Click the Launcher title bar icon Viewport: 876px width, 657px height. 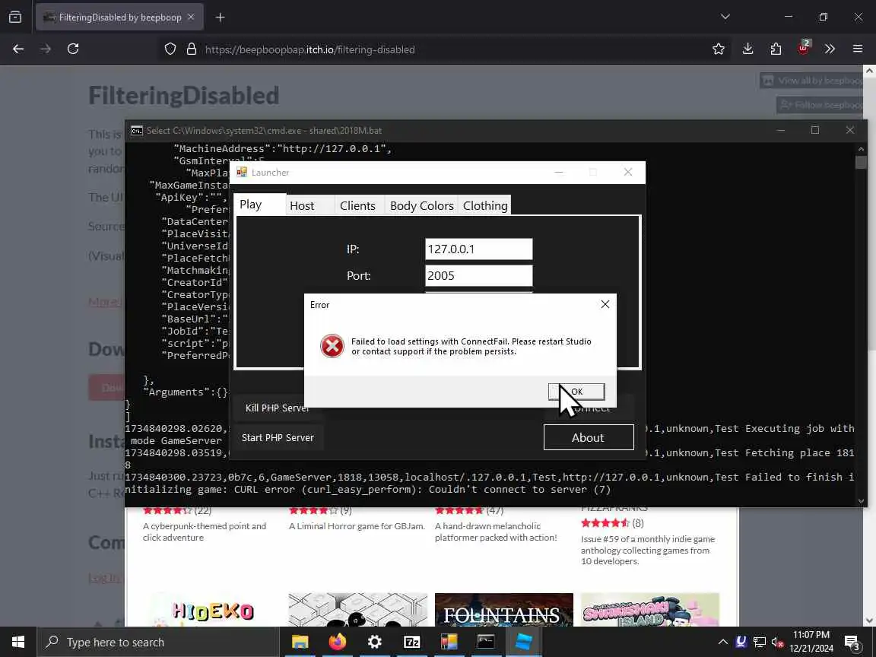tap(241, 172)
